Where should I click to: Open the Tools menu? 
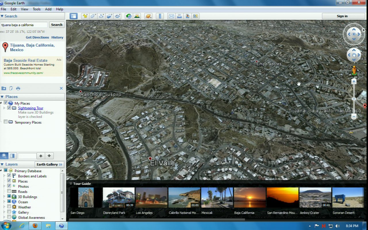tap(37, 9)
